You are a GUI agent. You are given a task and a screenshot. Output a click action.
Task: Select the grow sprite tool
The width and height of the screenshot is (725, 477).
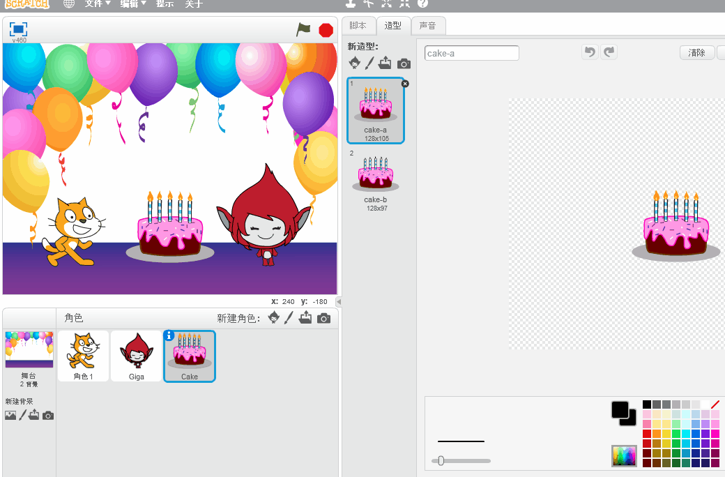[x=386, y=3]
